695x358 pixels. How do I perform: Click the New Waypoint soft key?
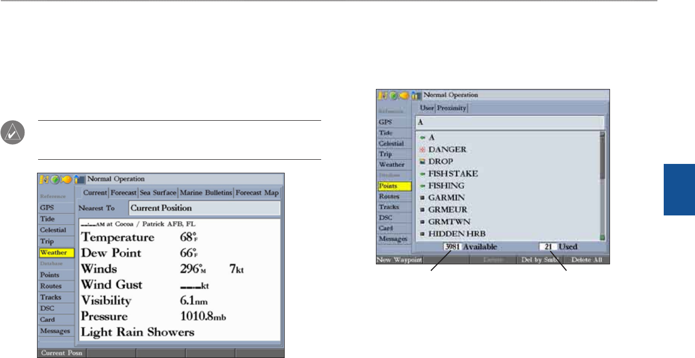(x=399, y=259)
